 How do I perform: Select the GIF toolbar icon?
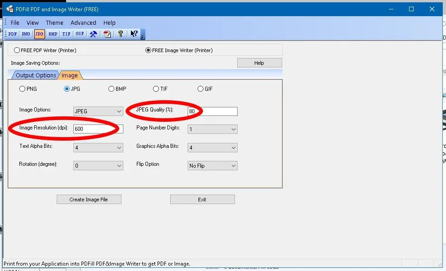pyautogui.click(x=80, y=34)
